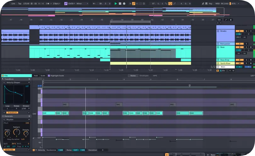Solo the Breaks track
Viewport: 255px width, 156px height.
click(x=246, y=31)
